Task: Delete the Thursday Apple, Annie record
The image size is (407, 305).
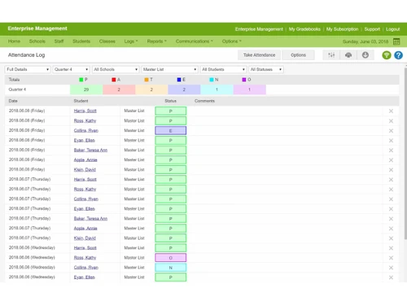Action: click(x=391, y=229)
